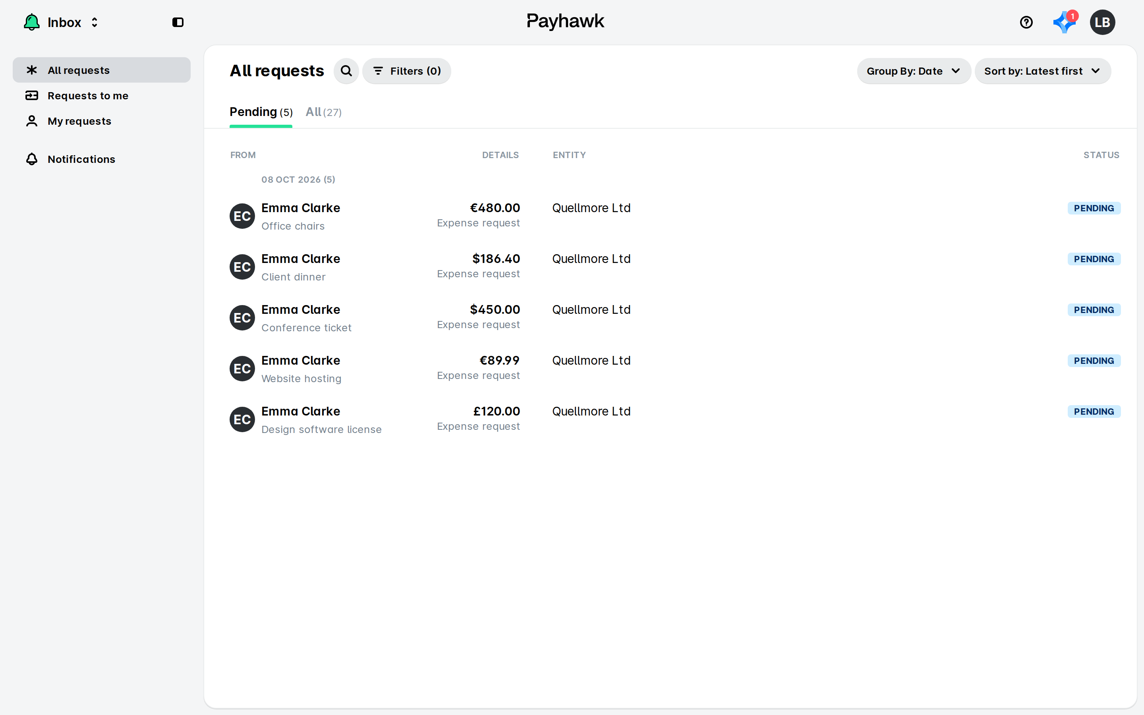The image size is (1144, 715).
Task: Click the EC avatar for Conference ticket
Action: tap(242, 318)
